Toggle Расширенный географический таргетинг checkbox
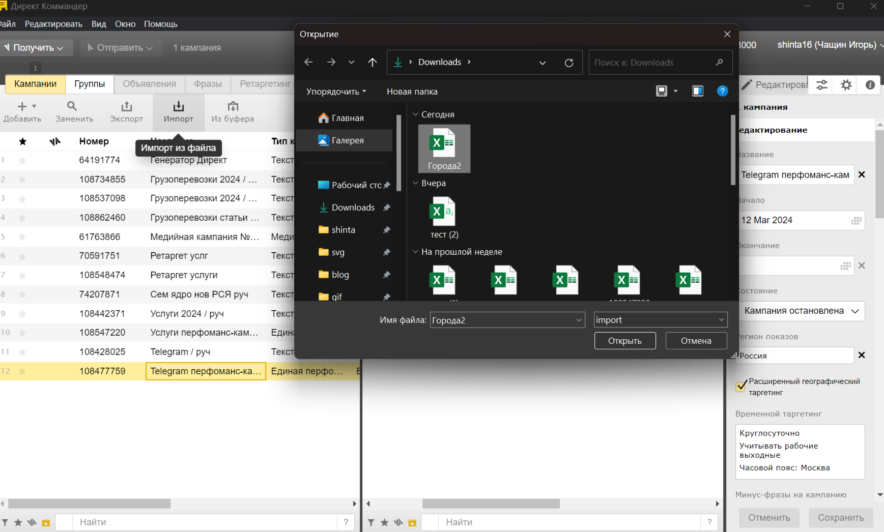Viewport: 884px width, 532px height. click(x=742, y=386)
